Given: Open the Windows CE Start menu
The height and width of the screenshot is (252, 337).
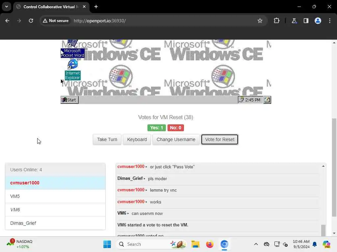Looking at the screenshot, I should point(69,100).
